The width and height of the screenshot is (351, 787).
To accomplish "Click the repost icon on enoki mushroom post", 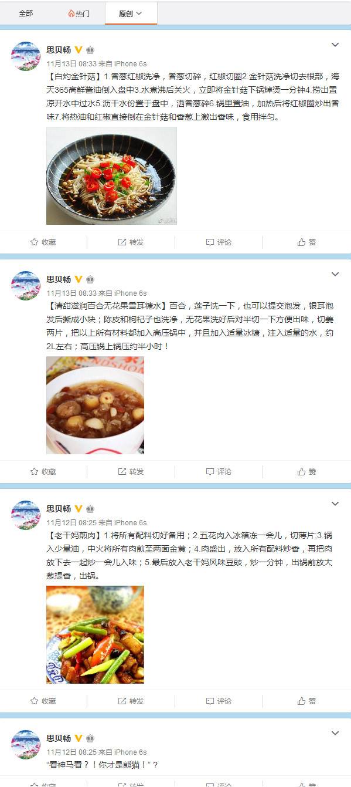I will (122, 242).
